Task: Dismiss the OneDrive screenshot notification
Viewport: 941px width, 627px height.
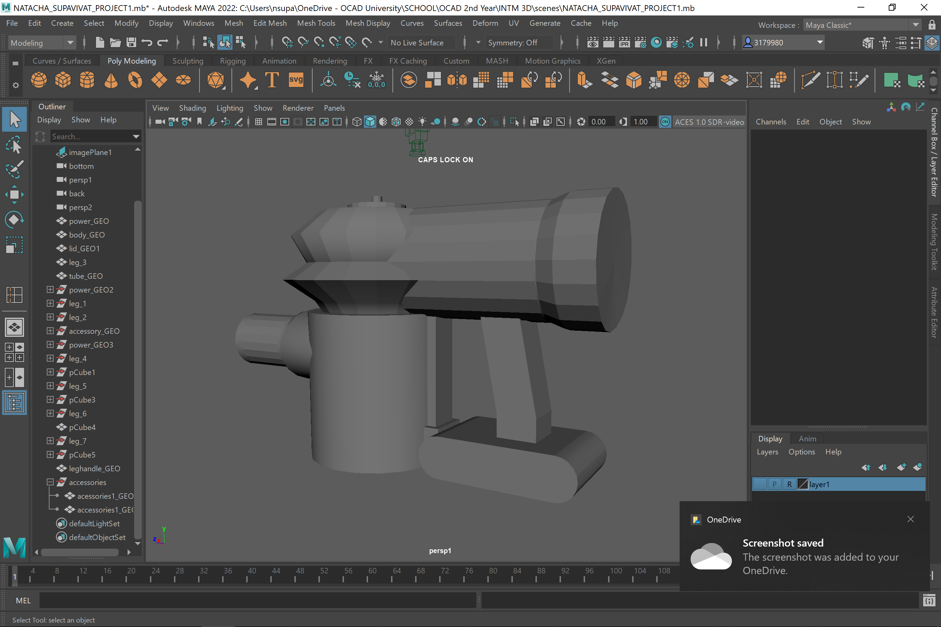Action: (x=910, y=519)
